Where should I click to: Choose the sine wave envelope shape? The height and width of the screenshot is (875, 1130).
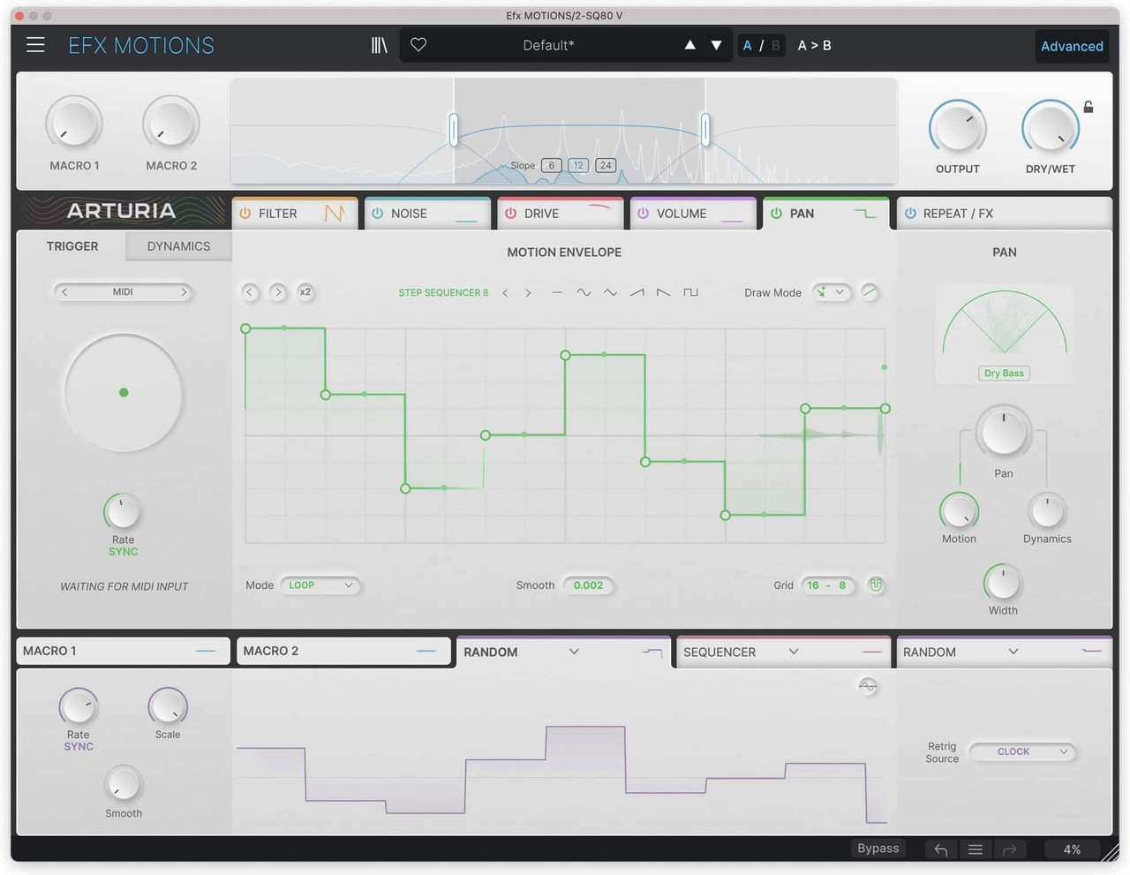(x=584, y=292)
